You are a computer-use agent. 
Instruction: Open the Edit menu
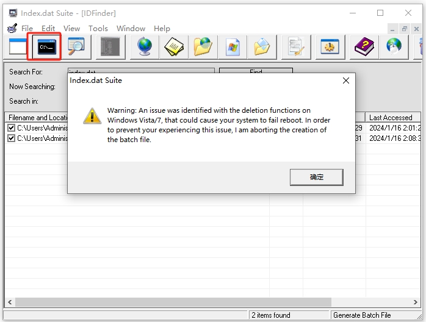click(x=48, y=28)
